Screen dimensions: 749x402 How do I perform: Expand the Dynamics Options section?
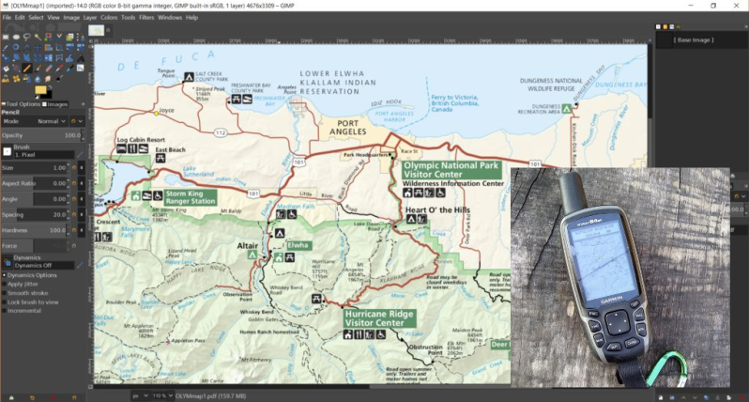(x=5, y=275)
